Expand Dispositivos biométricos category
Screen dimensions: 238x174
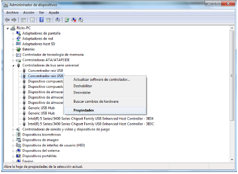[x=13, y=135]
